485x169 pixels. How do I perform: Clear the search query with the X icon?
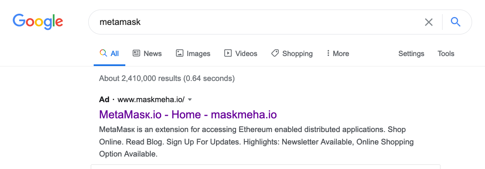428,22
